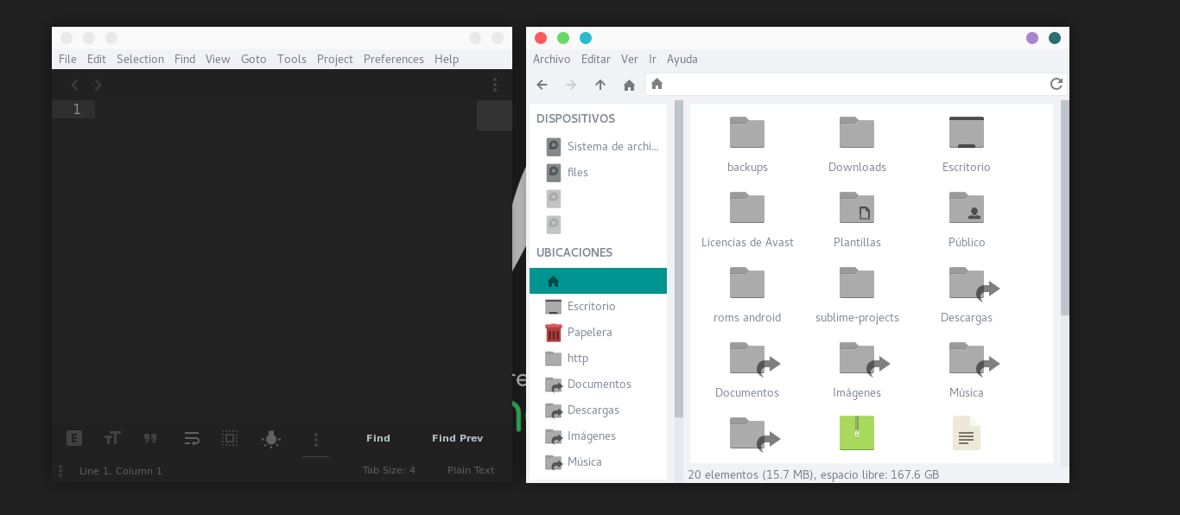
Task: Select the roms android folder
Action: coord(747,283)
